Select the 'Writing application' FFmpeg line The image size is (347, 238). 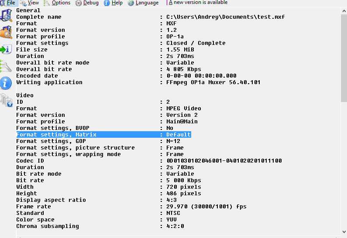[138, 82]
